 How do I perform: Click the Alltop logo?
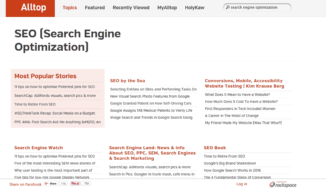pyautogui.click(x=30, y=8)
